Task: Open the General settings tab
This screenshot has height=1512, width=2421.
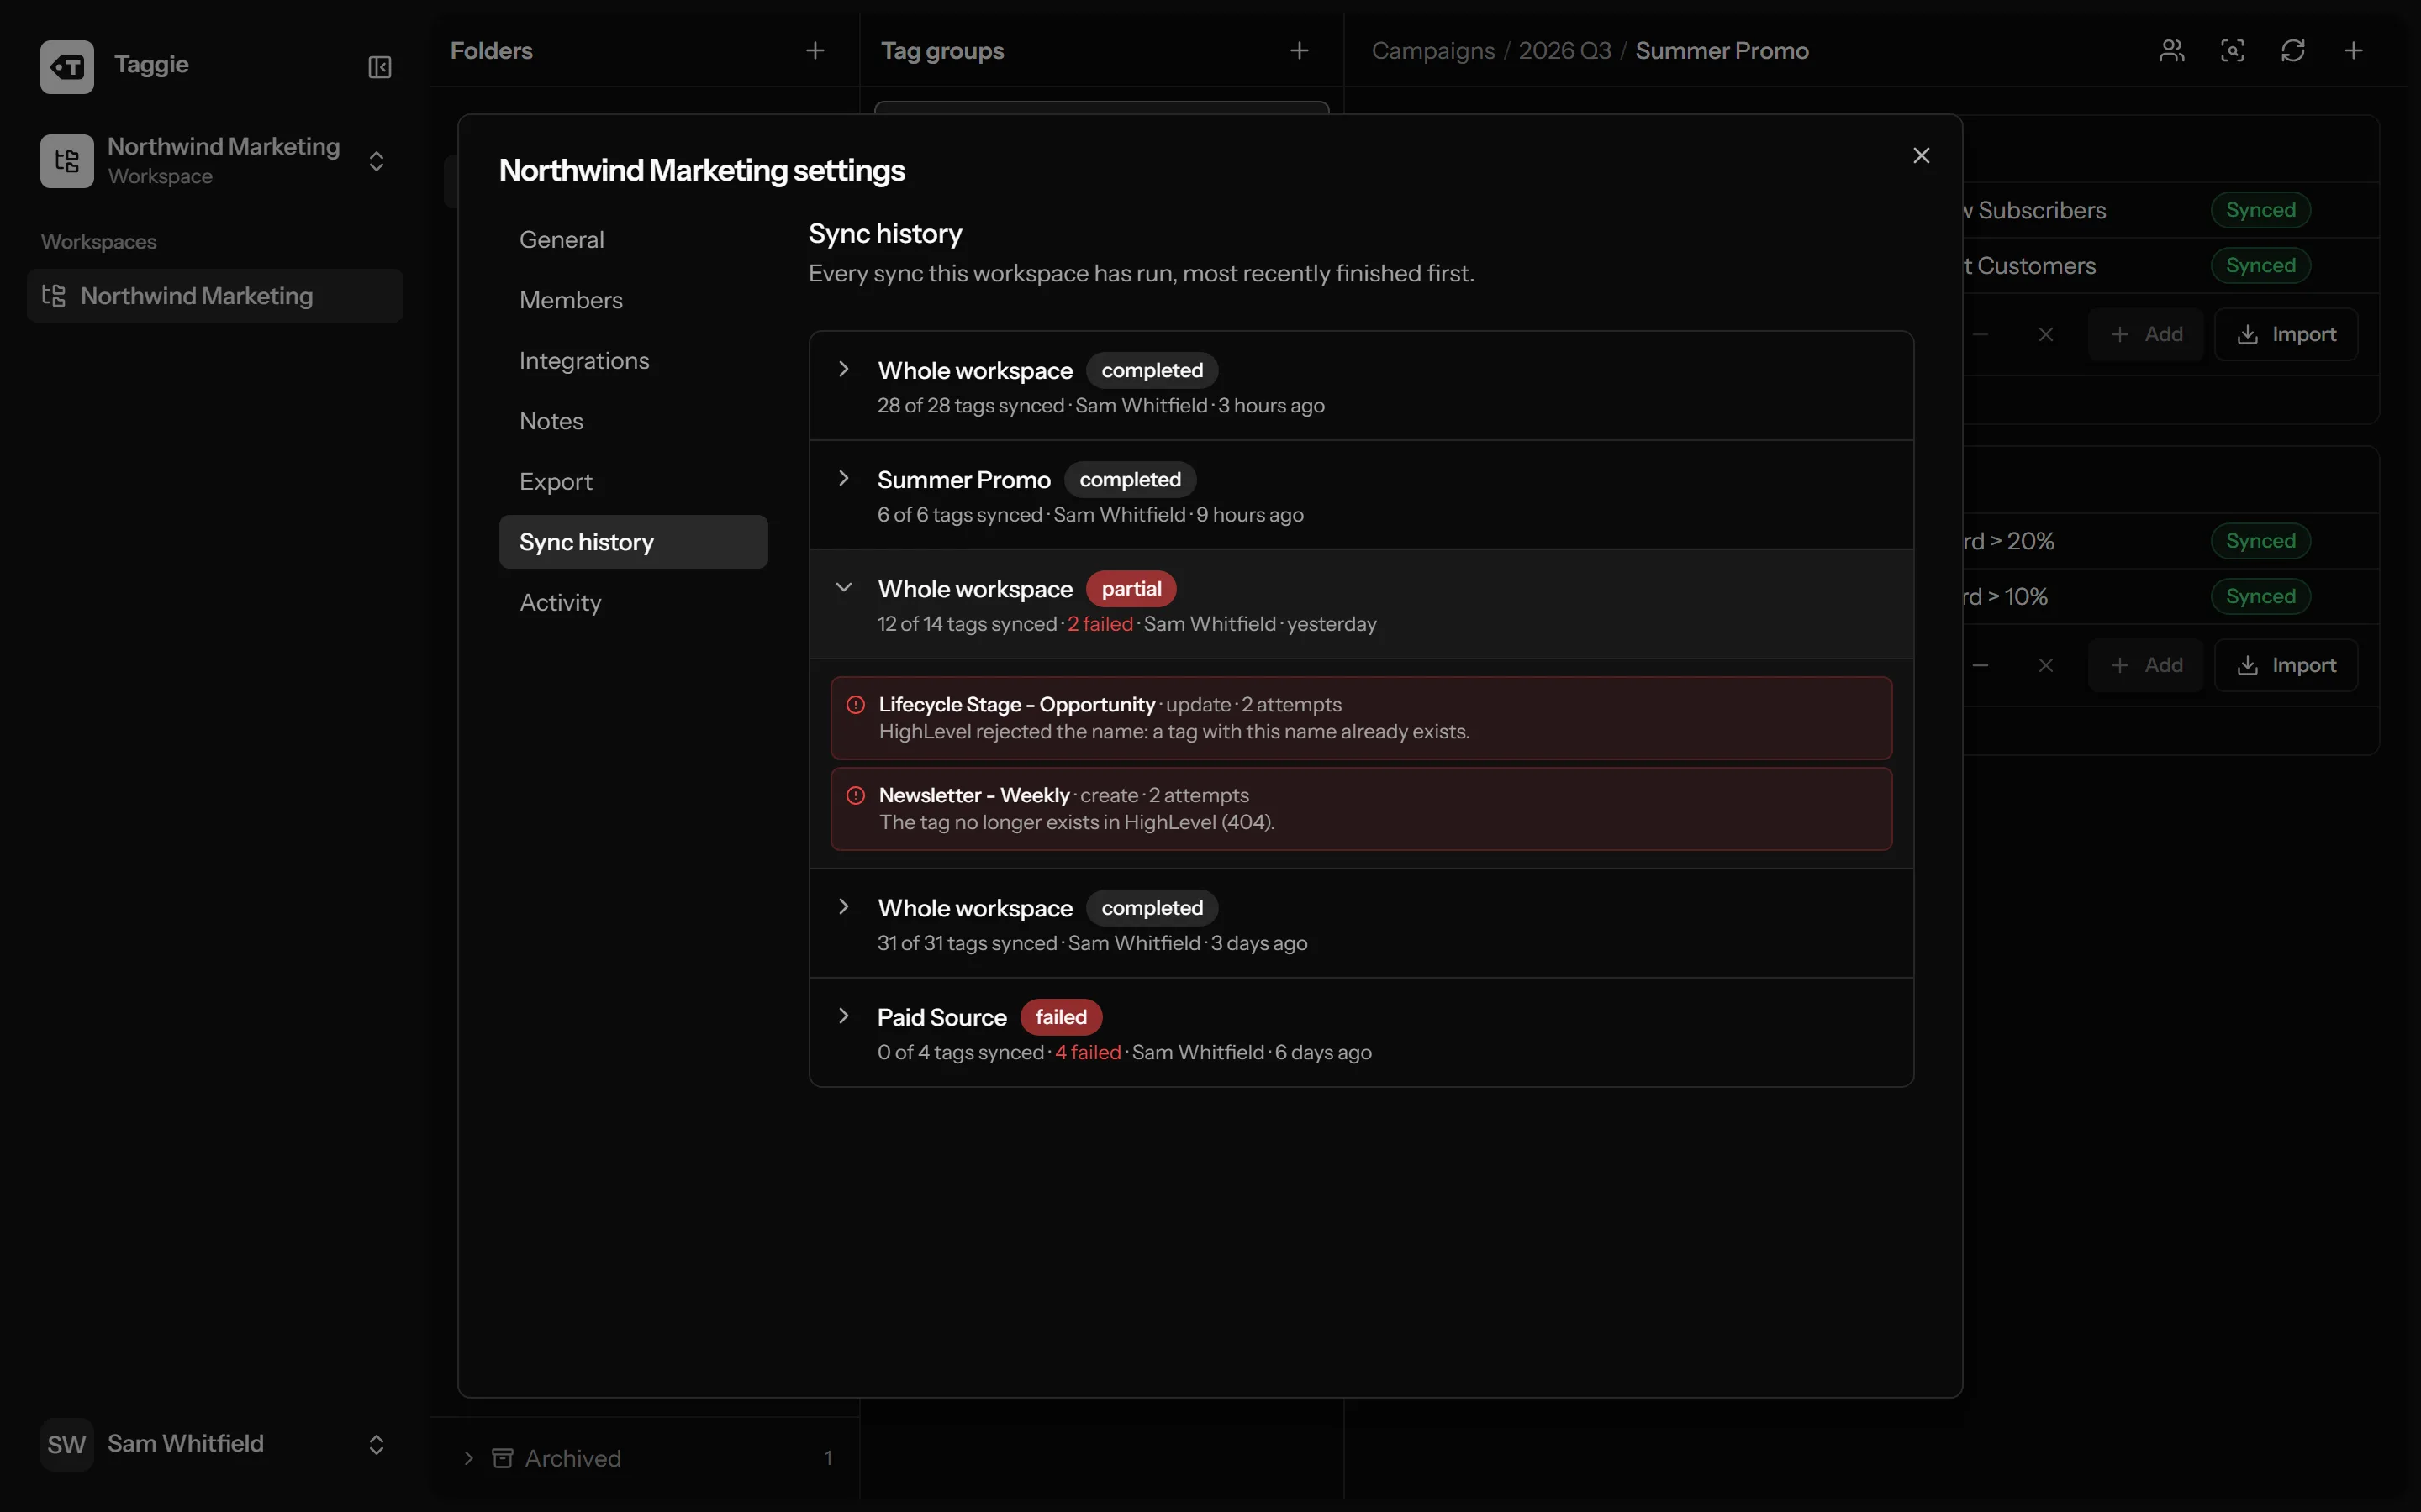Action: 633,240
